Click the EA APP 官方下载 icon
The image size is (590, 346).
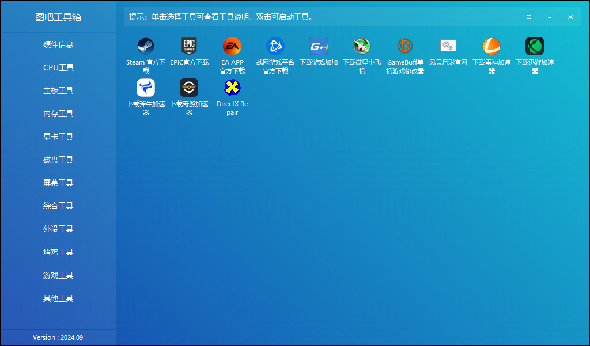click(x=232, y=46)
